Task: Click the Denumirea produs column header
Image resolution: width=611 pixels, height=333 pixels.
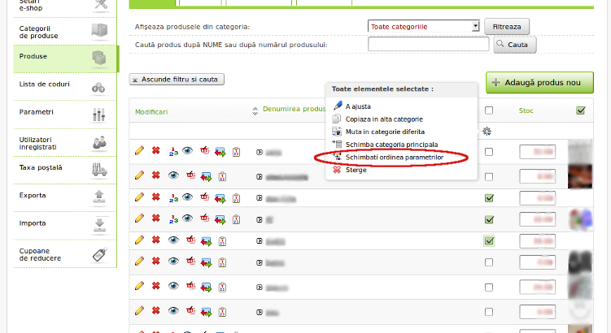Action: click(x=295, y=109)
